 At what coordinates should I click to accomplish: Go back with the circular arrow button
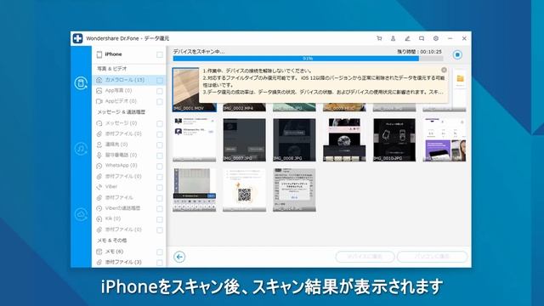[179, 257]
